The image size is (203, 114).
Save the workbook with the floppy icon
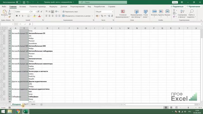(24, 2)
